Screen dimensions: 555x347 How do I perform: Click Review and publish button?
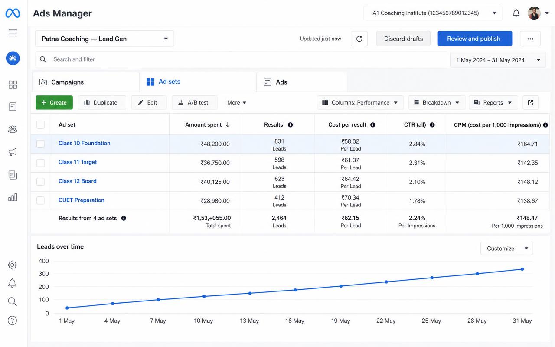pos(475,39)
